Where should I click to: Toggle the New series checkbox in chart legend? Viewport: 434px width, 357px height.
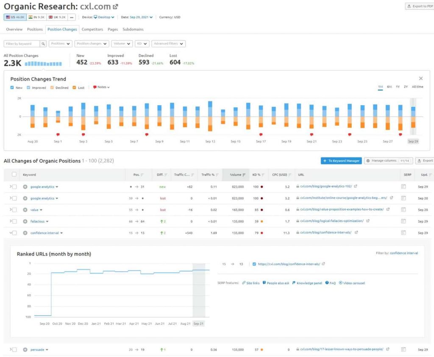point(12,87)
